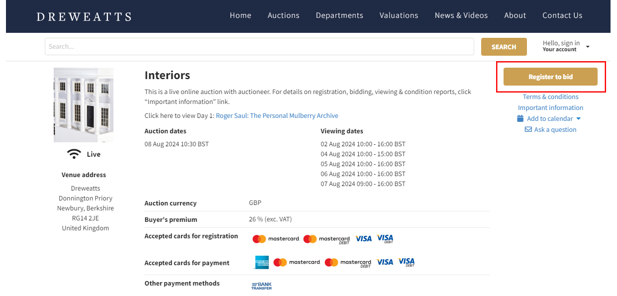
Task: Click the American Express card icon
Action: 261,262
